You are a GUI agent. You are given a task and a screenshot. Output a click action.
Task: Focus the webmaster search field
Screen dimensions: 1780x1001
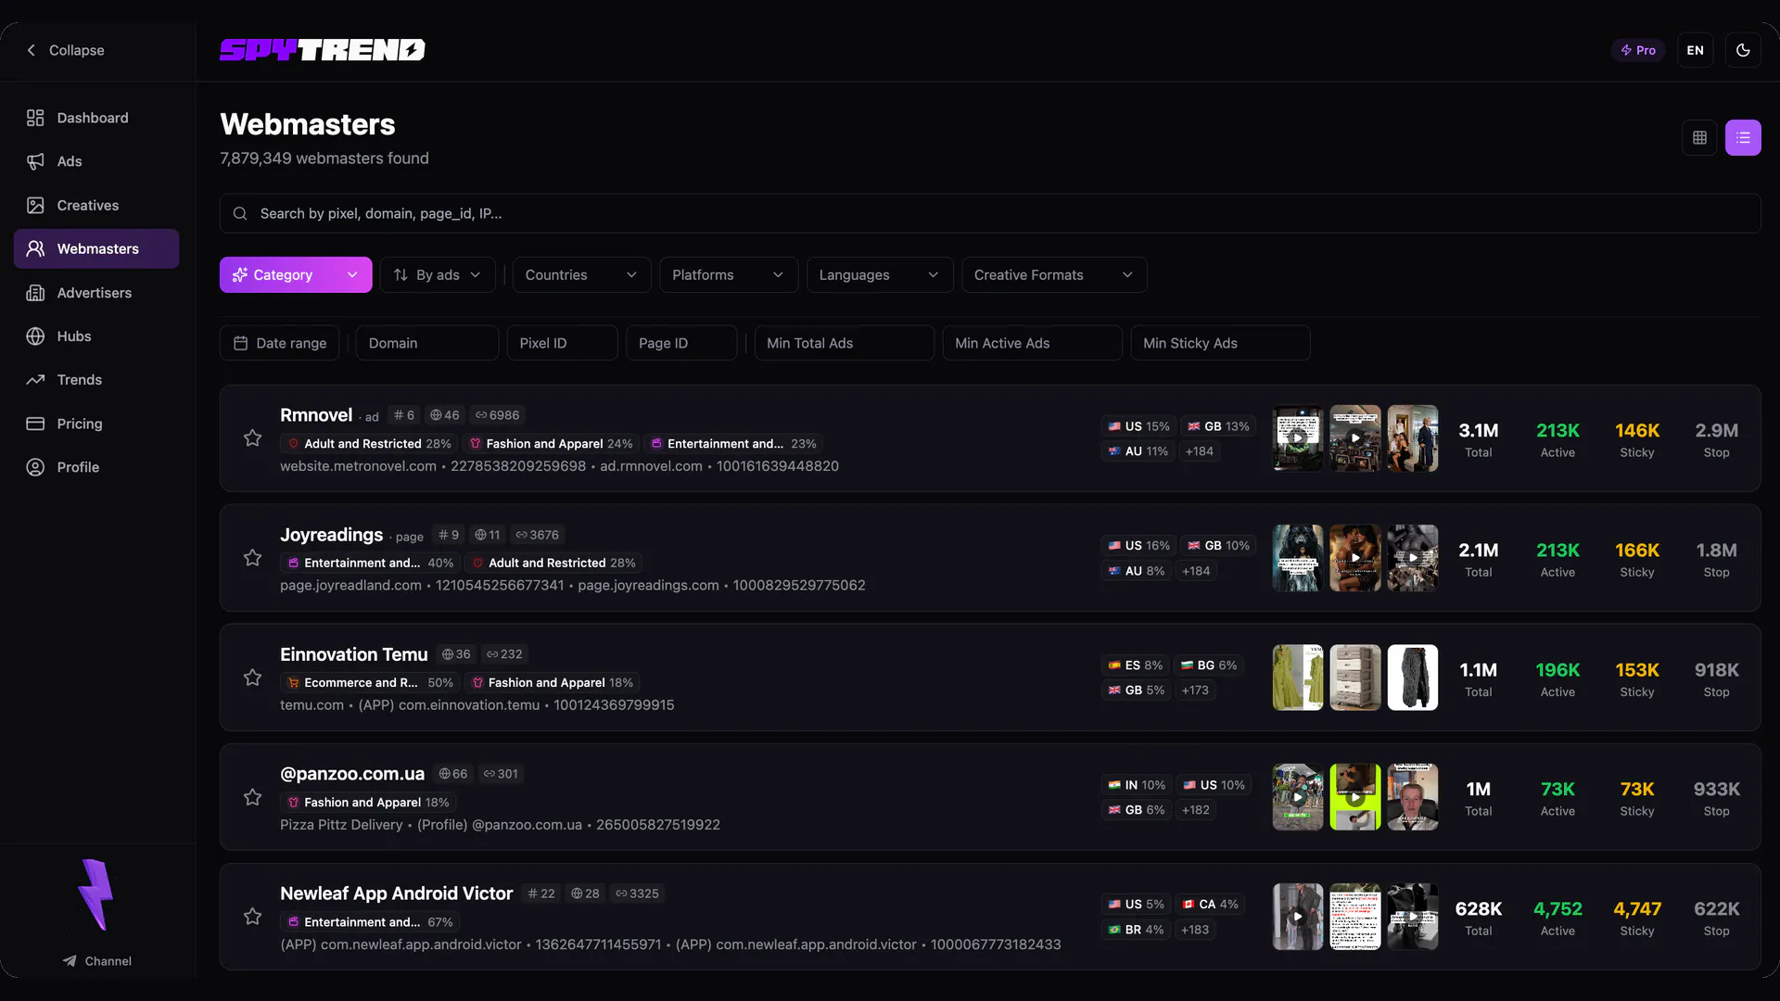tap(990, 213)
